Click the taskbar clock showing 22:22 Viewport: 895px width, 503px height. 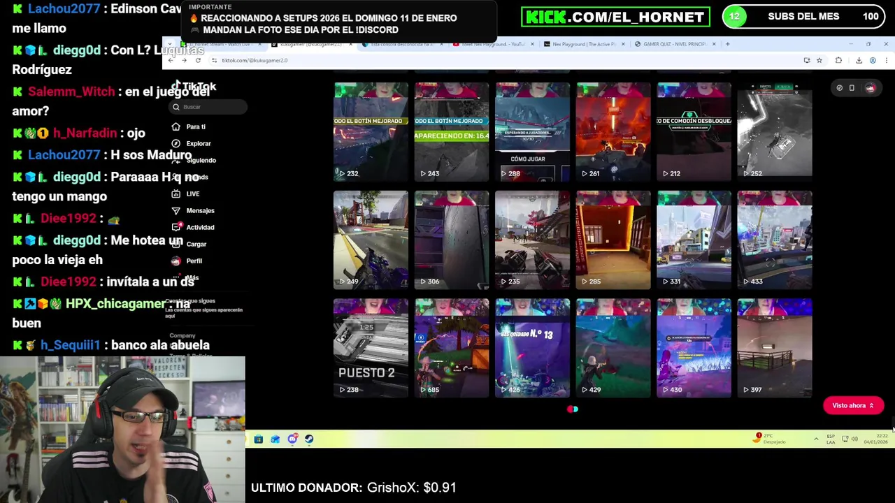(876, 439)
